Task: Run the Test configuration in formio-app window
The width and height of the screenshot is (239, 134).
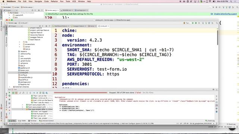Action: pyautogui.click(x=193, y=23)
